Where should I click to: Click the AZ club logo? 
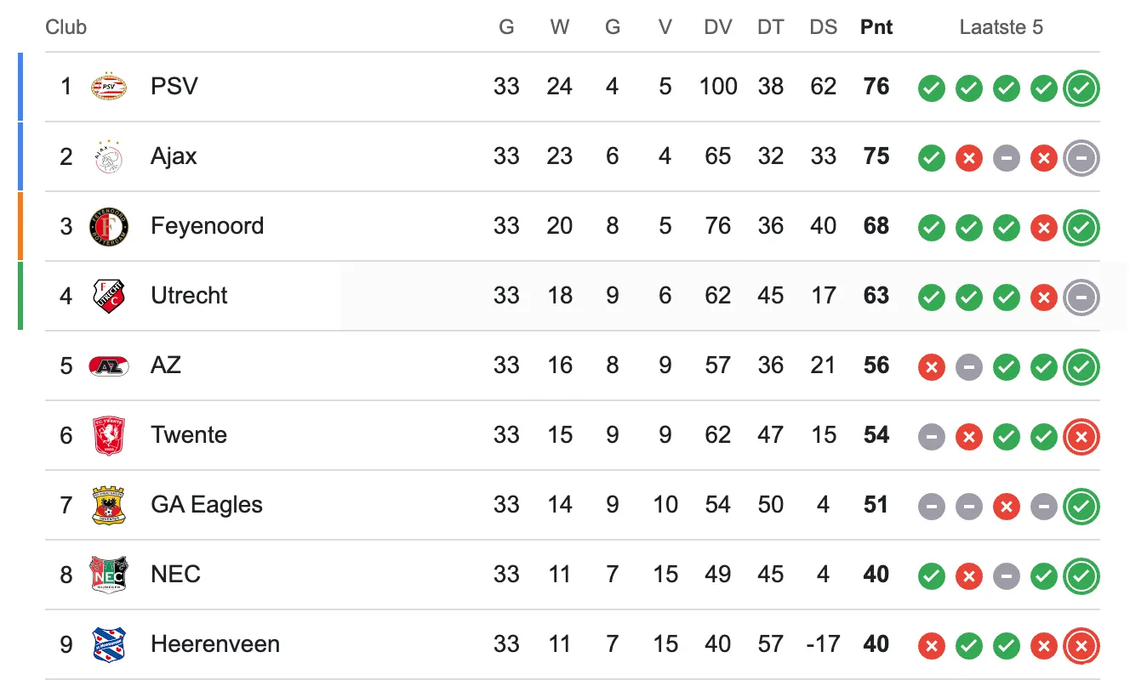pos(108,365)
